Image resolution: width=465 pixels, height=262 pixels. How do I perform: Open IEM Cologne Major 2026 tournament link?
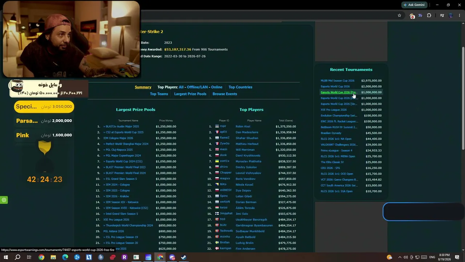pos(118,138)
